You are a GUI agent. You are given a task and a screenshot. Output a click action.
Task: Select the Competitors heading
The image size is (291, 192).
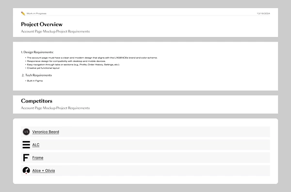tap(36, 101)
